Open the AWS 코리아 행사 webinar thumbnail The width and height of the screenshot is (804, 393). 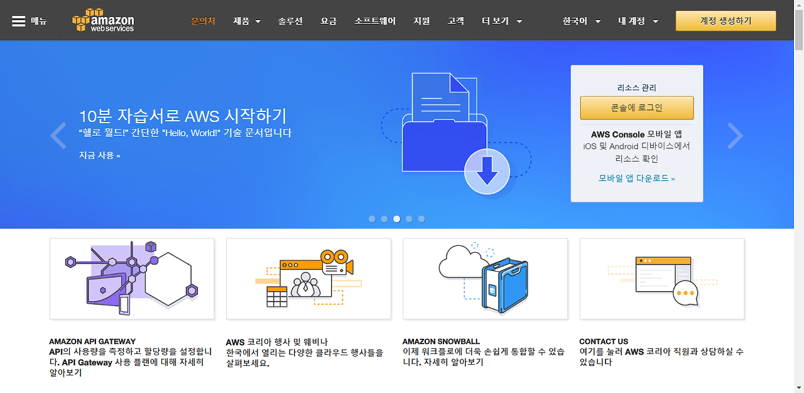click(x=308, y=279)
